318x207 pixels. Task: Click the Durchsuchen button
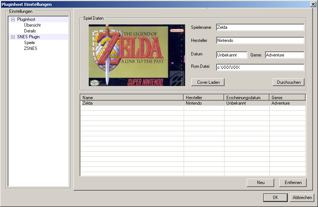point(288,82)
